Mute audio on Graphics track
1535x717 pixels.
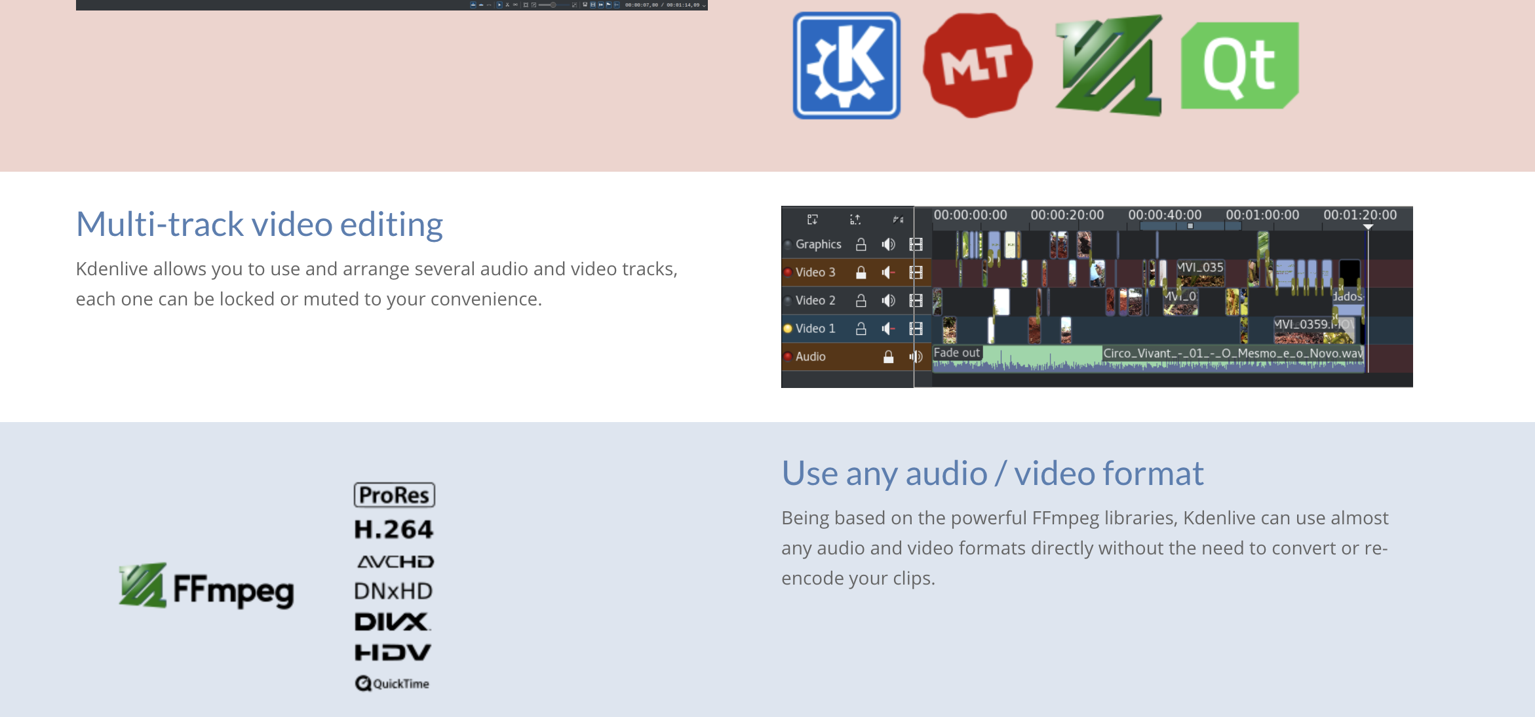[888, 244]
